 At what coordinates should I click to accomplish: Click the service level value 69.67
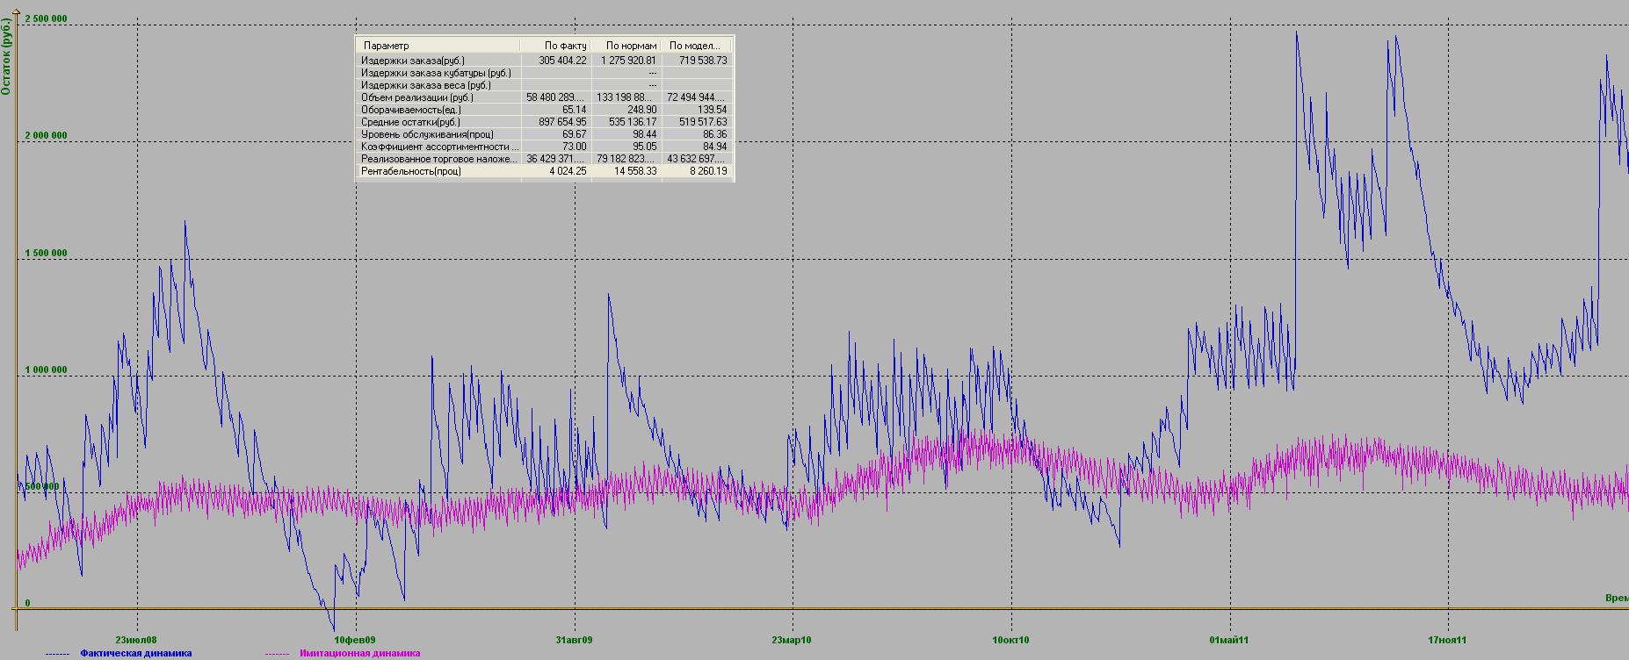[x=574, y=134]
